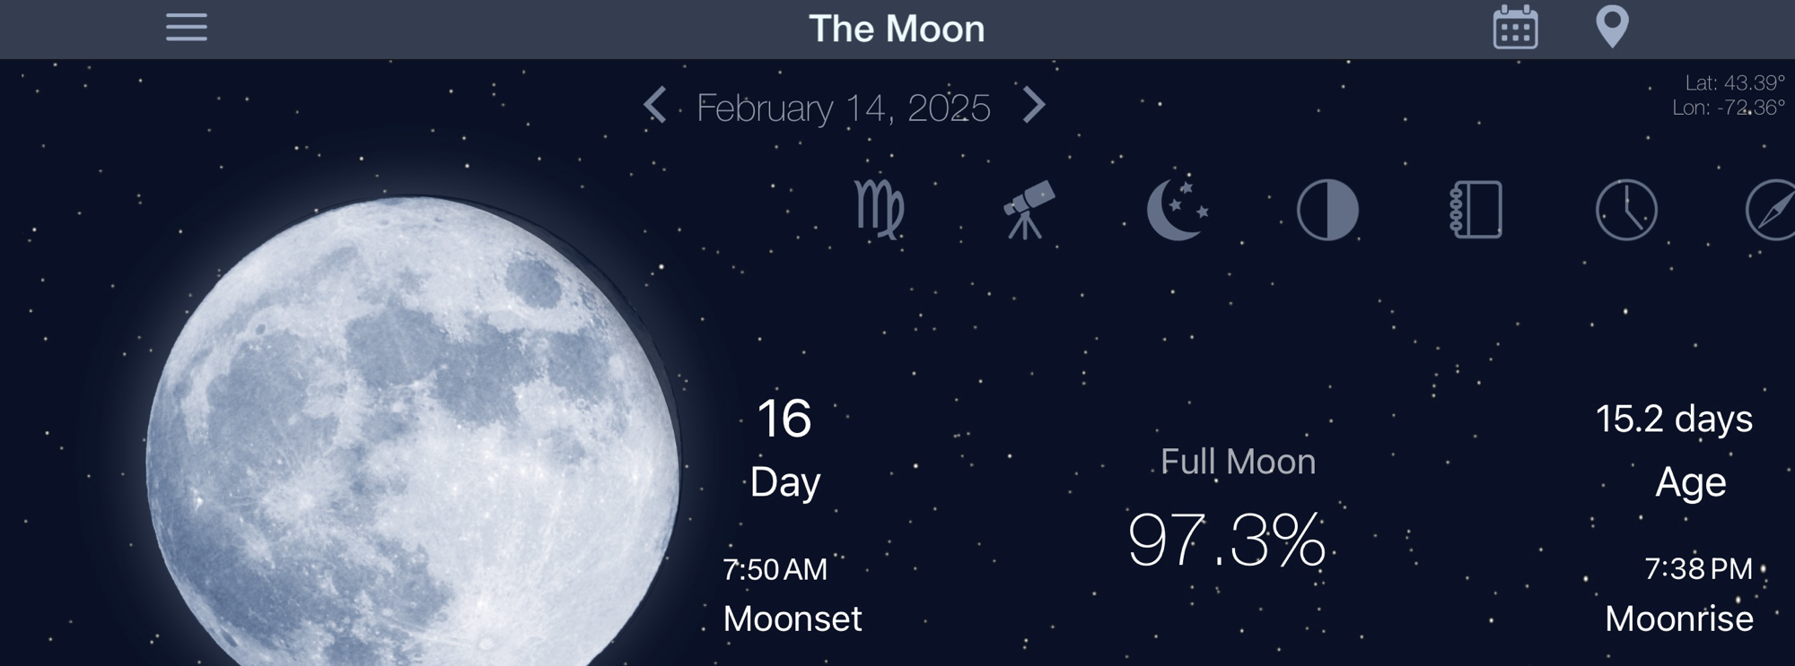Tap the 15.2 days Age value
The width and height of the screenshot is (1795, 666).
1674,419
